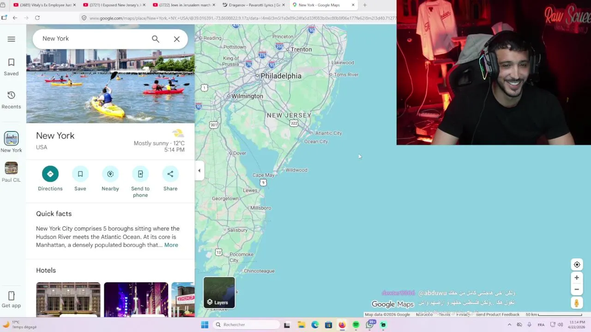591x332 pixels.
Task: Open the Windows Start menu
Action: tap(205, 325)
